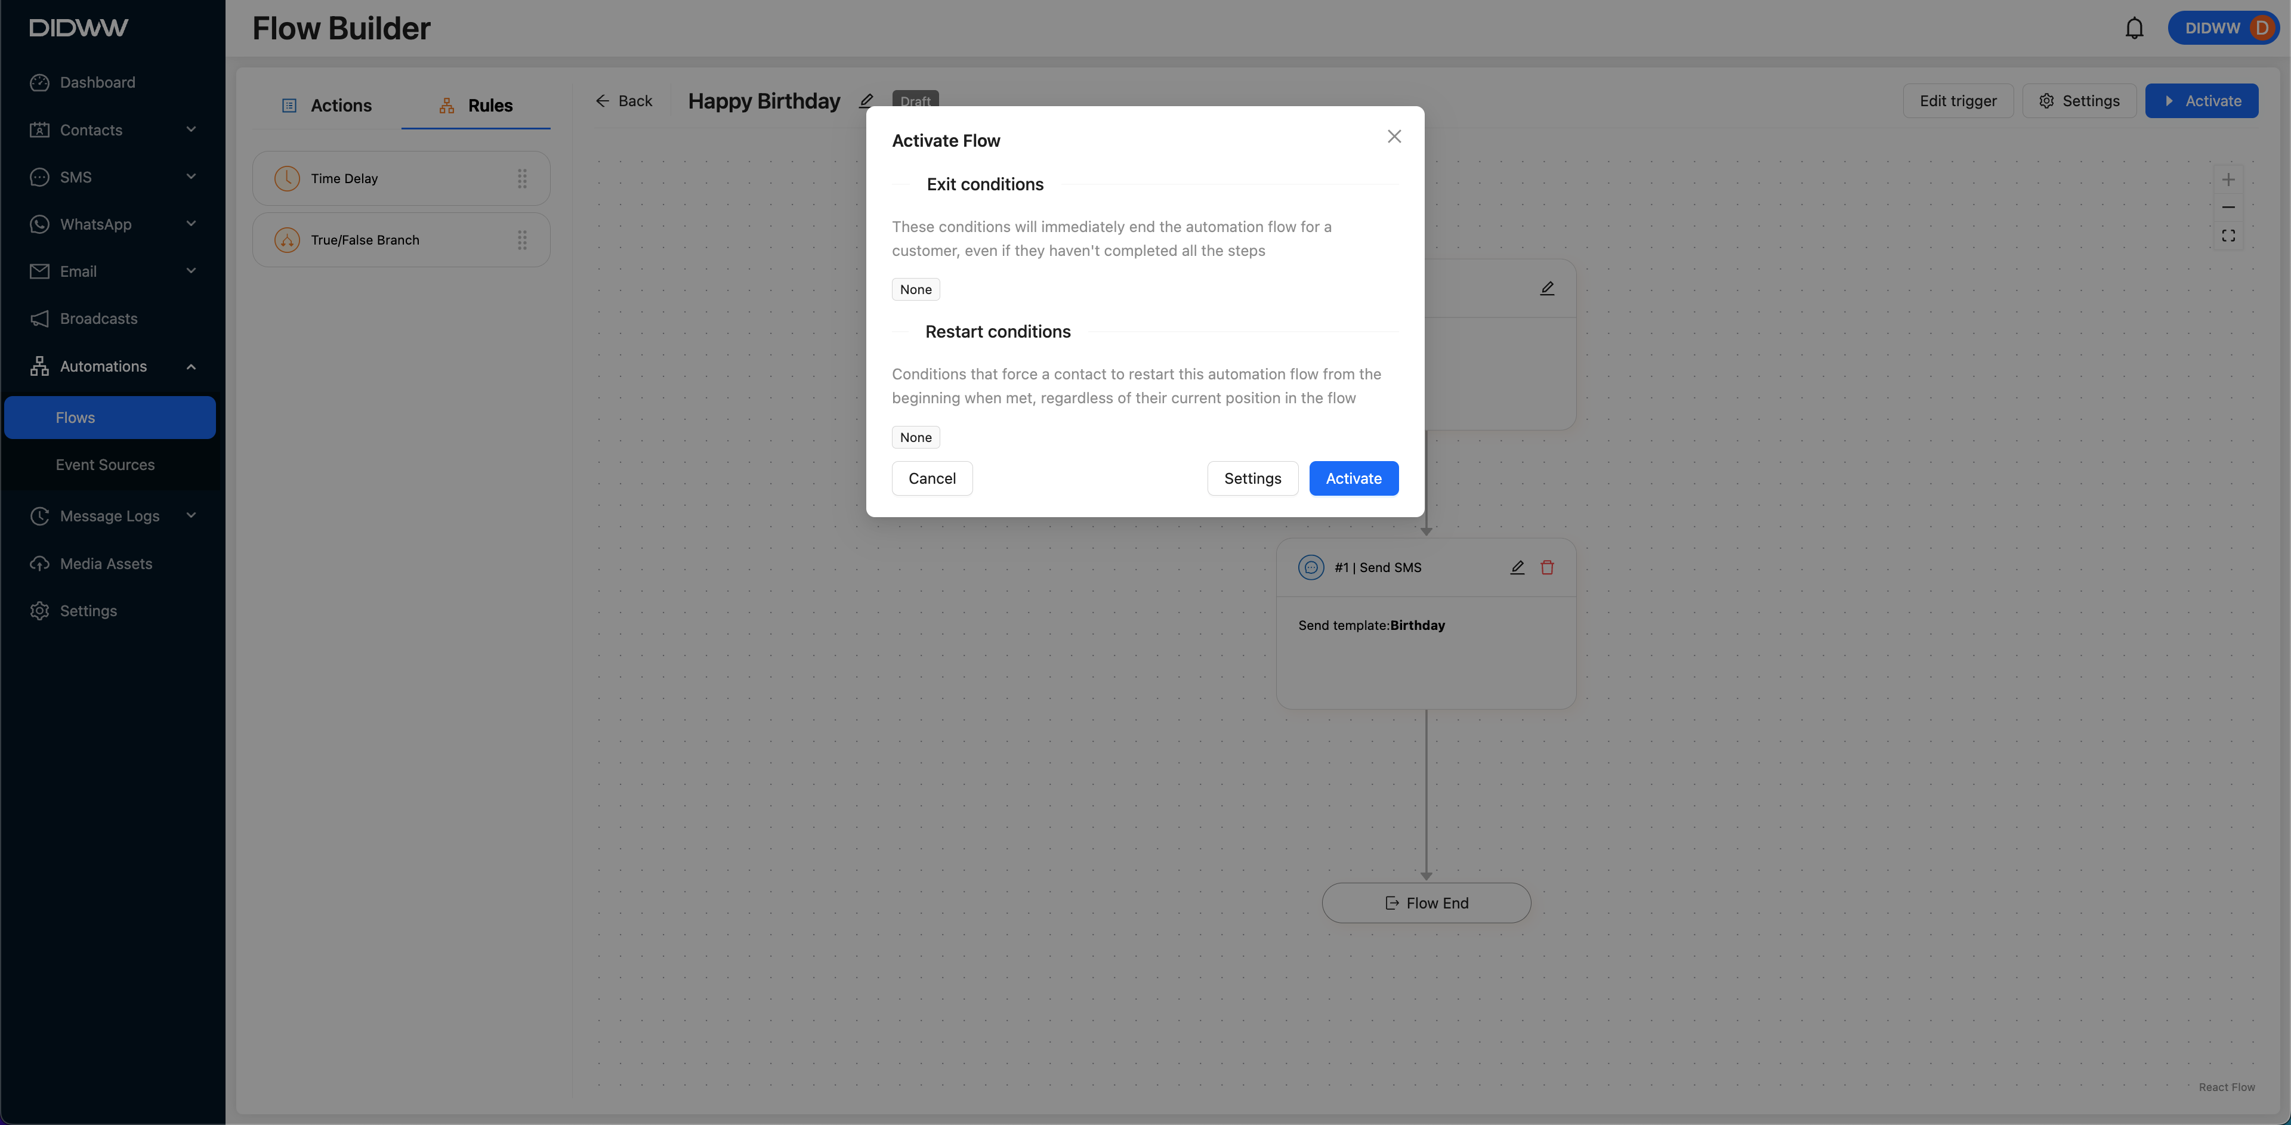Screen dimensions: 2291x1125
Task: Open Event Sources in sidebar
Action: pos(105,465)
